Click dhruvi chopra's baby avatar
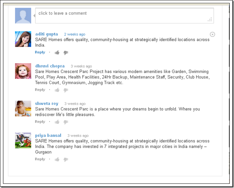Screen dimensions: 234x188 pyautogui.click(x=23, y=71)
